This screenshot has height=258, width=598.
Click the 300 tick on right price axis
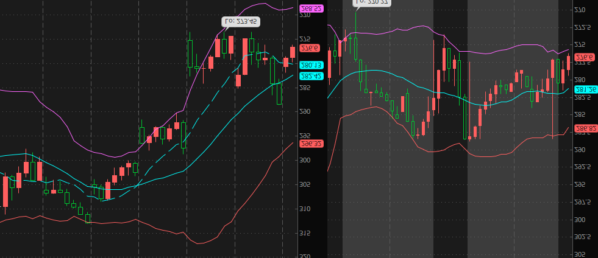pos(580,219)
